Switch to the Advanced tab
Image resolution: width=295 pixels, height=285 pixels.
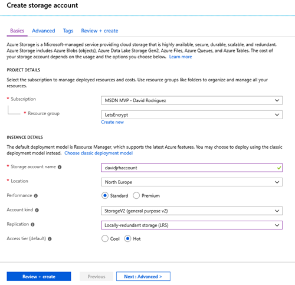tap(44, 31)
